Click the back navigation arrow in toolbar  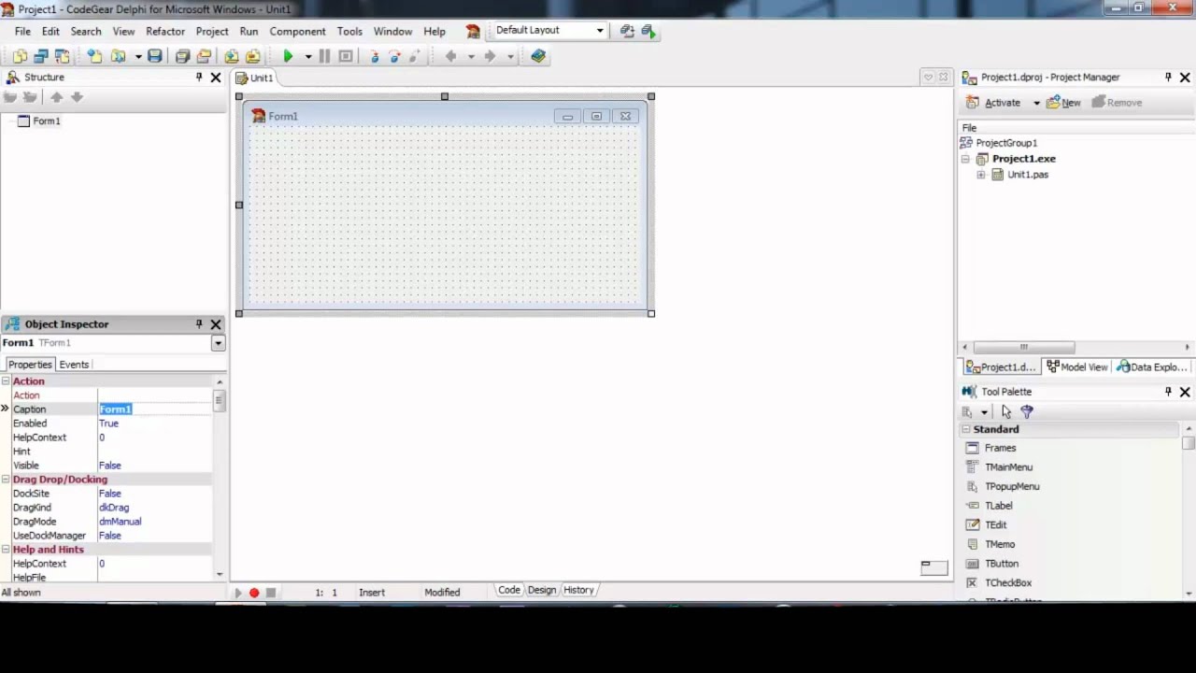pyautogui.click(x=450, y=56)
